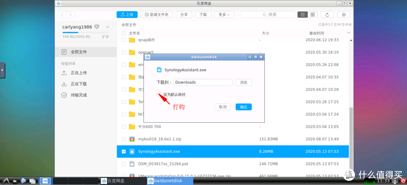Open the qnap插件 folder name
This screenshot has width=407, height=185.
[x=147, y=40]
